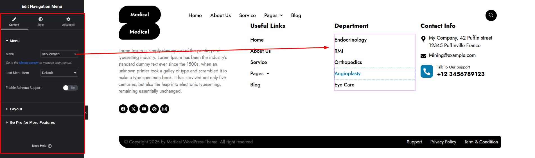Screen dimensions: 535x158
Task: Switch to the Advanced tab
Action: pos(68,21)
